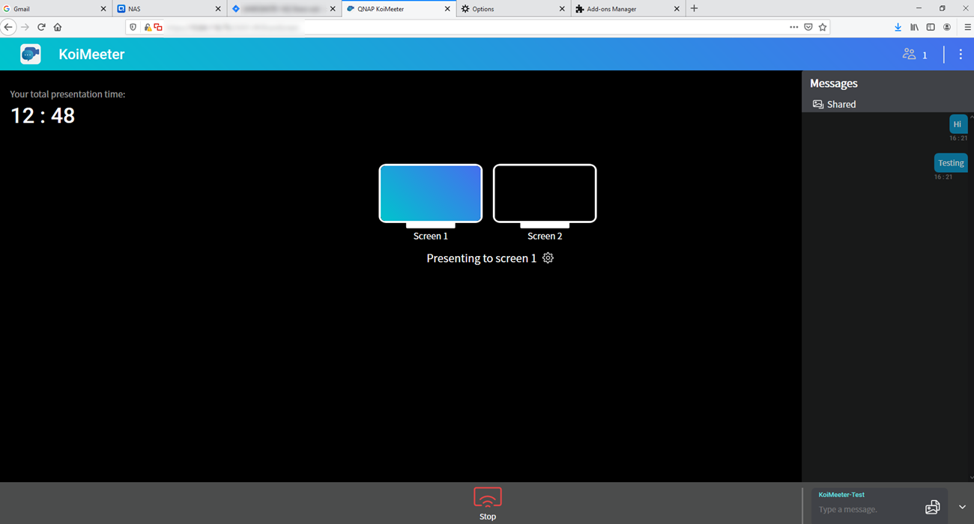Open the Shared files section

[x=834, y=105]
